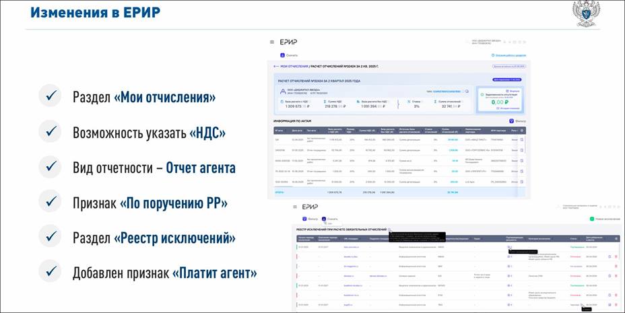
Task: Click 0,00 ₽ debt amount
Action: 500,102
